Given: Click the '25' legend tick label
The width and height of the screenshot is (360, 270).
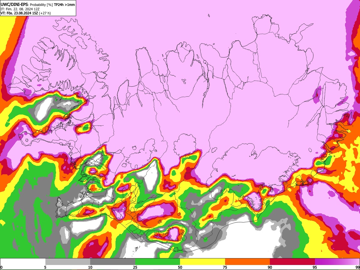Looking at the screenshot, I should point(135,267).
